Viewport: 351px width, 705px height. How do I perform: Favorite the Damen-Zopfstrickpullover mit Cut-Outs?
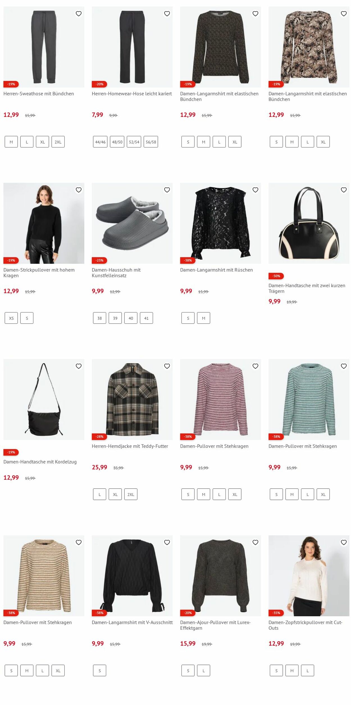click(x=344, y=542)
